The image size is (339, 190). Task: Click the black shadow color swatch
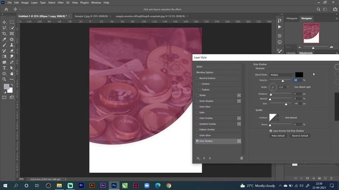point(299,75)
